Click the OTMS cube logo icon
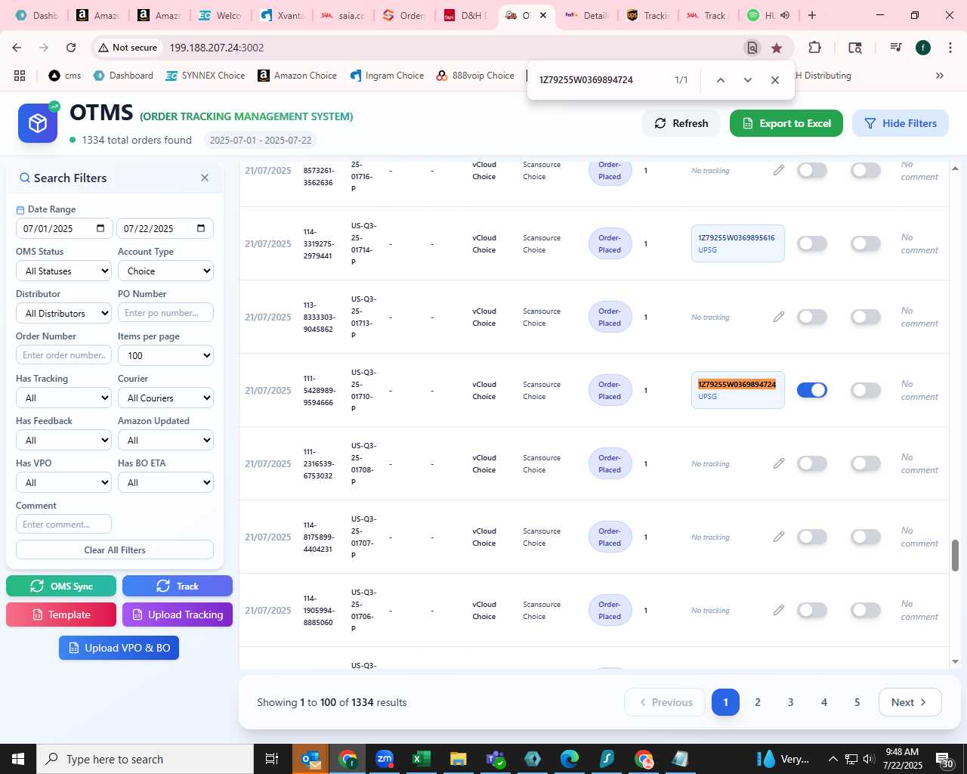Screen dimensions: 967x774 38,123
